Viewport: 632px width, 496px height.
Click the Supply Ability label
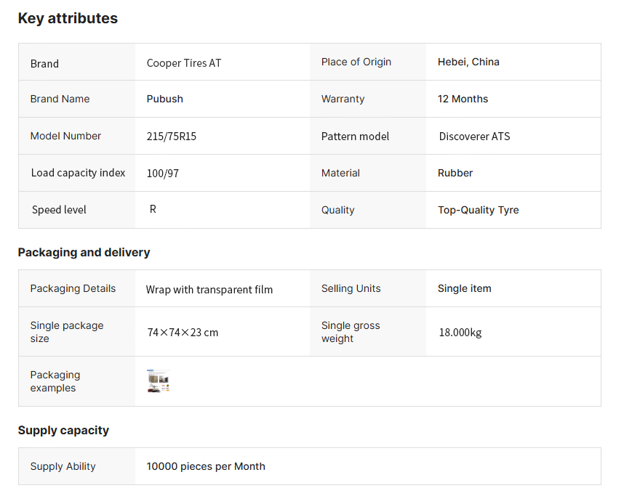pyautogui.click(x=63, y=466)
